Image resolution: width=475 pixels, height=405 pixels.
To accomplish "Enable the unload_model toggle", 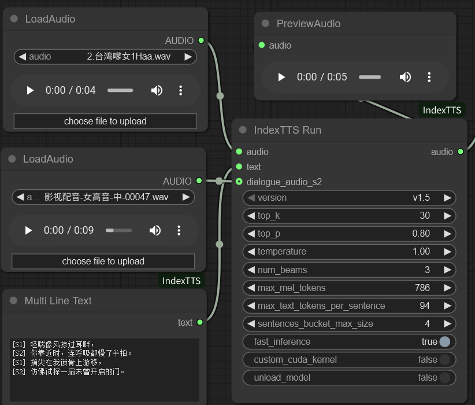I will [444, 378].
